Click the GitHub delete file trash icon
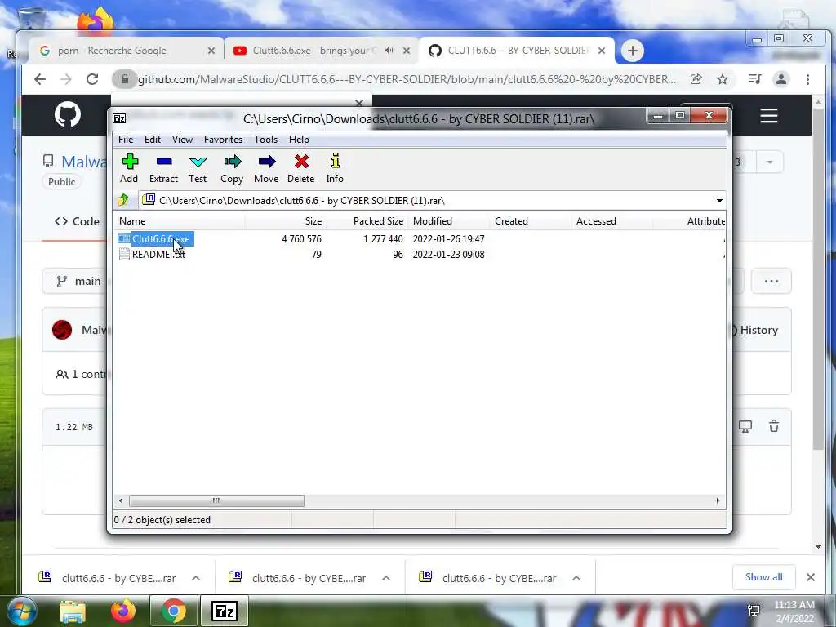Screen dimensions: 836x627 (774, 426)
